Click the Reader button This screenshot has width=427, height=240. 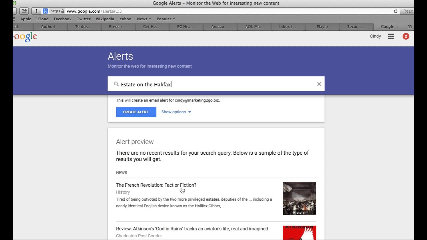[407, 11]
